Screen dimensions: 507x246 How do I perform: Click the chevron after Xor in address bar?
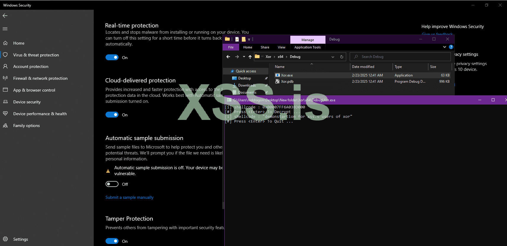(274, 57)
